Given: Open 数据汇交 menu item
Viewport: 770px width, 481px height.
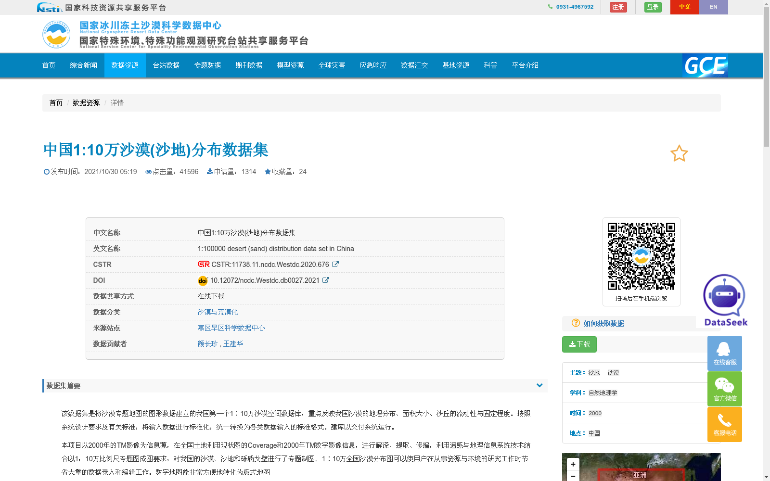Looking at the screenshot, I should click(x=415, y=65).
